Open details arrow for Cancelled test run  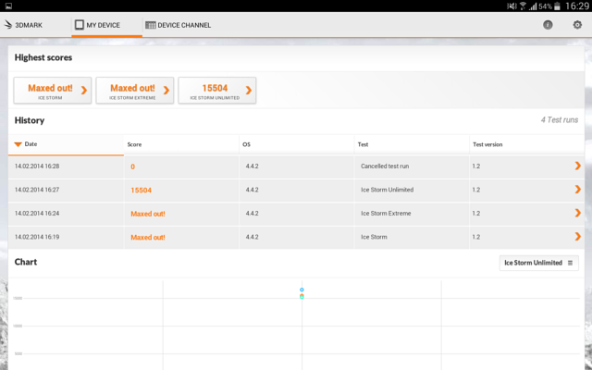coord(577,166)
